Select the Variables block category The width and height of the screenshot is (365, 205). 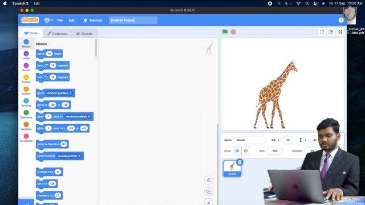tap(26, 126)
